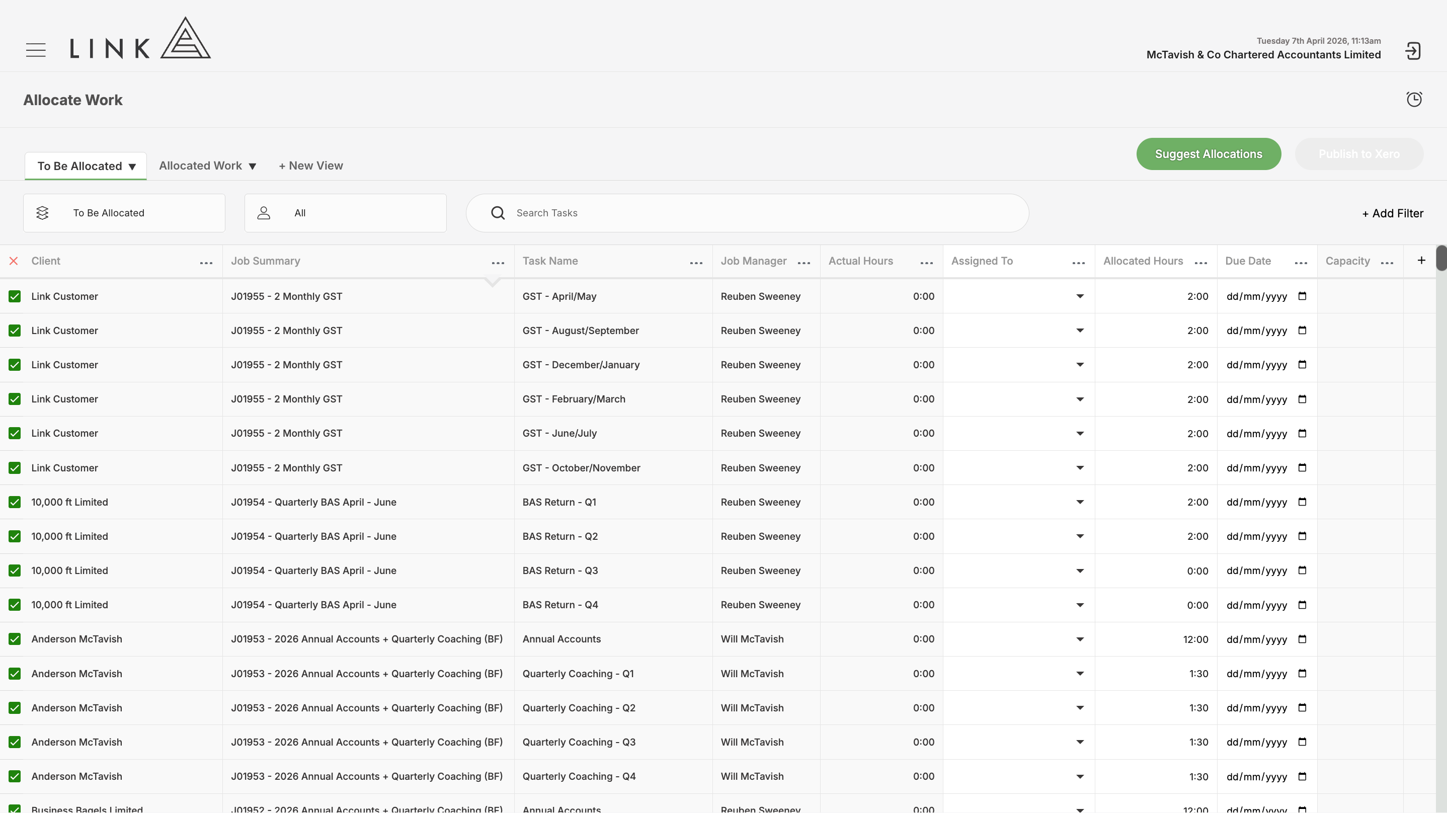Uncheck the BAS Return - Q4 row
The height and width of the screenshot is (813, 1447).
(x=15, y=605)
